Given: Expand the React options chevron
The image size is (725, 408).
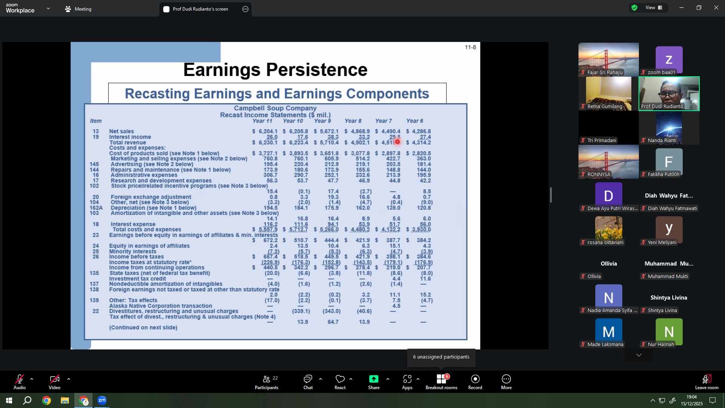Looking at the screenshot, I should [351, 379].
